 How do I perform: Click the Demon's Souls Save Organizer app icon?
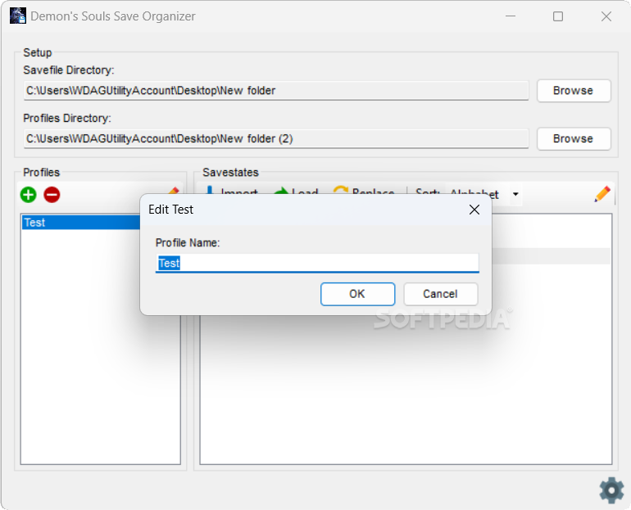click(18, 16)
